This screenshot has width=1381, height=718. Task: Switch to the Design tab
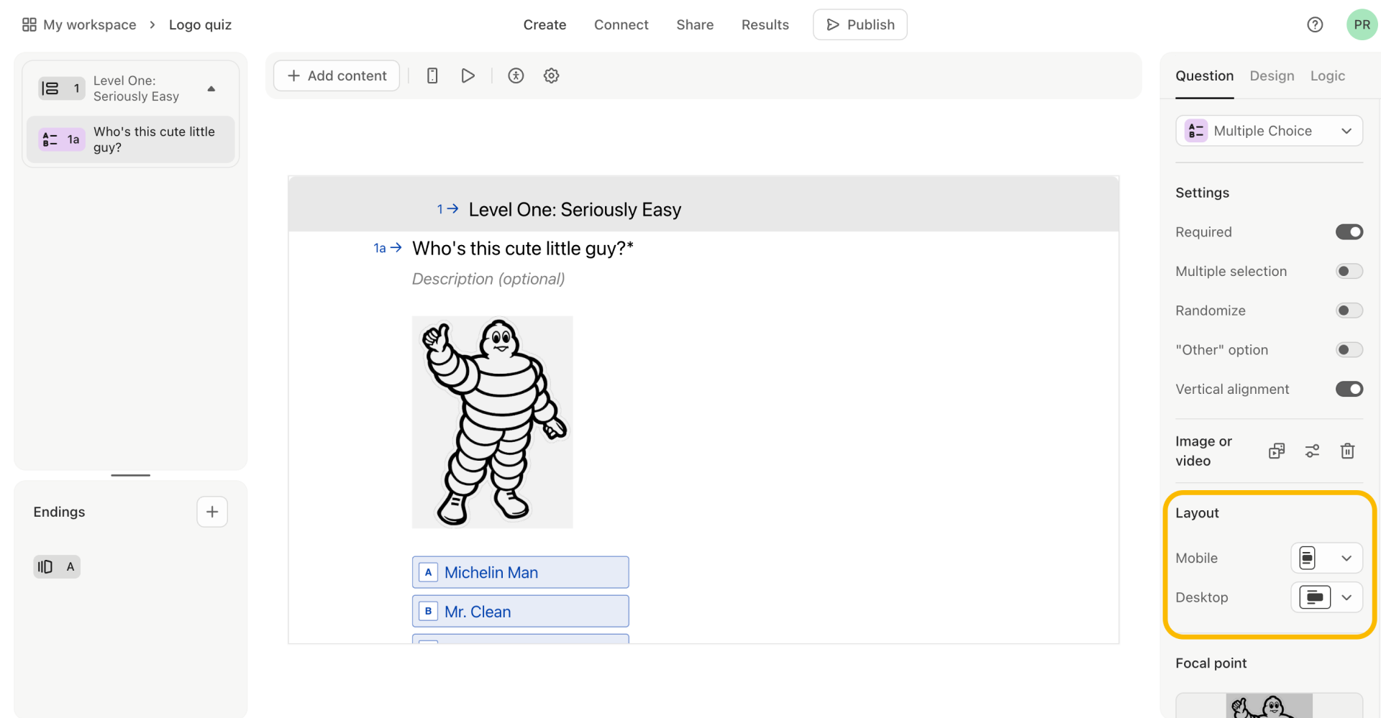point(1272,75)
